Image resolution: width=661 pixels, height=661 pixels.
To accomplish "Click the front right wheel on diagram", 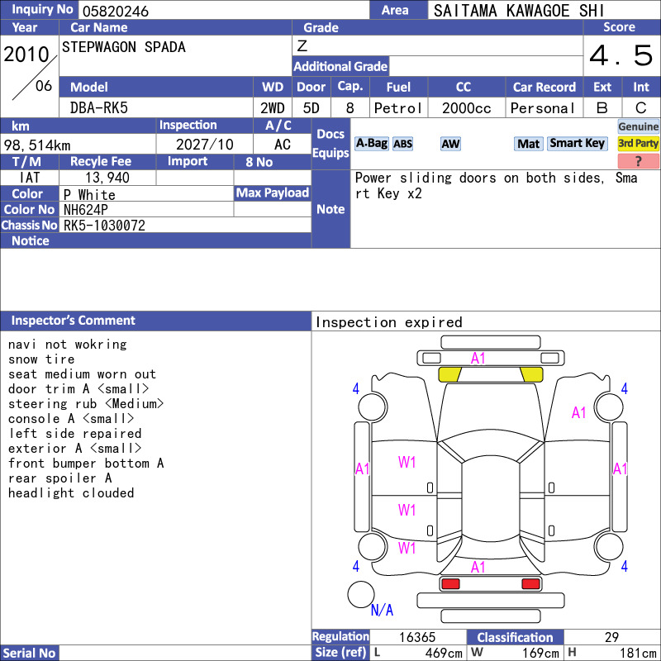I will tap(609, 407).
